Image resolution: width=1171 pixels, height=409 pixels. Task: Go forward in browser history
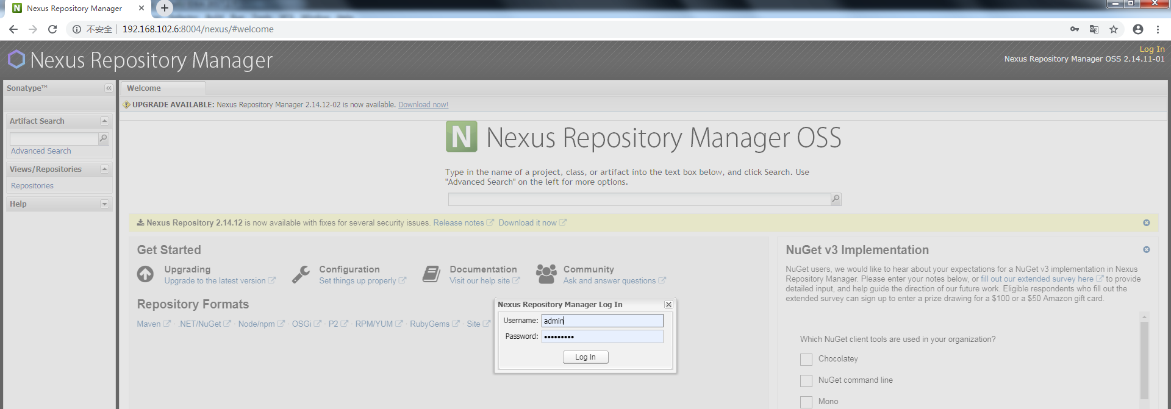[33, 29]
